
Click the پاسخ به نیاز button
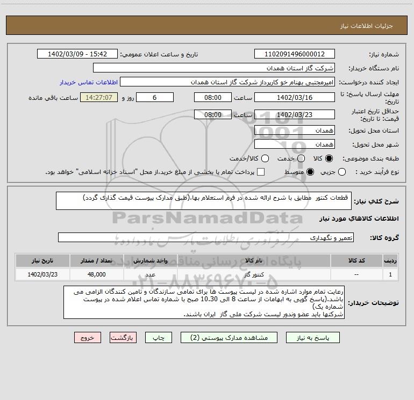pyautogui.click(x=312, y=338)
